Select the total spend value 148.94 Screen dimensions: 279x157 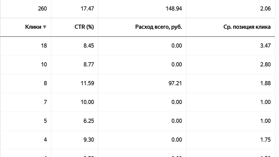point(174,9)
